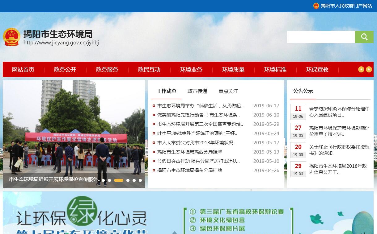This screenshot has width=377, height=234.
Task: Open news 节假日突击行动 揭东分局严厉打击违法
Action: click(x=198, y=161)
